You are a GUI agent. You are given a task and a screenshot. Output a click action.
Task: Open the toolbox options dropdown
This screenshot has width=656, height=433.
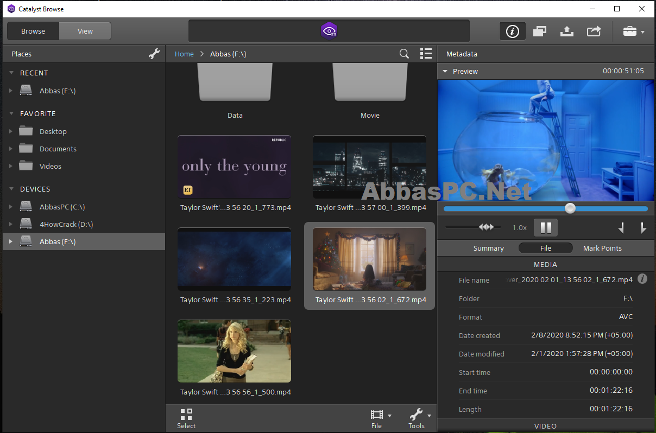633,31
